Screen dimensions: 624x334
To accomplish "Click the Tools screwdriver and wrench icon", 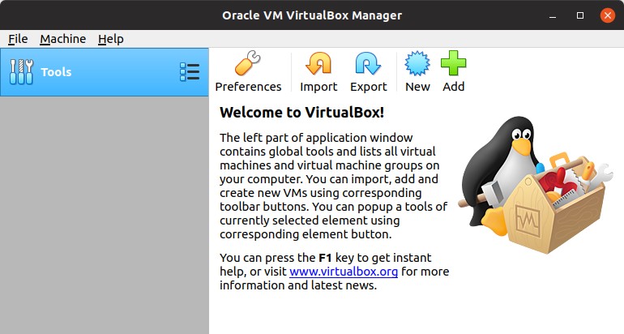I will click(x=22, y=72).
